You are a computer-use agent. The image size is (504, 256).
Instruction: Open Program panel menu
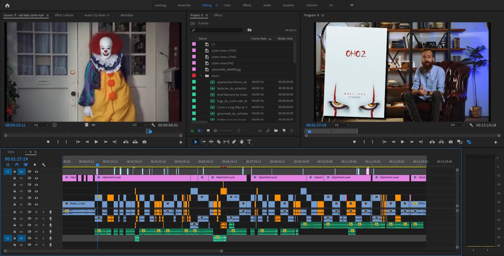tap(323, 15)
